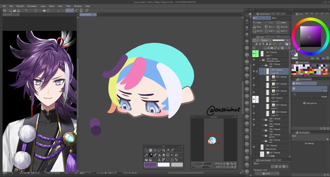Toggle visibility of the center layer
Screen dimensions: 330x177
(x=254, y=78)
